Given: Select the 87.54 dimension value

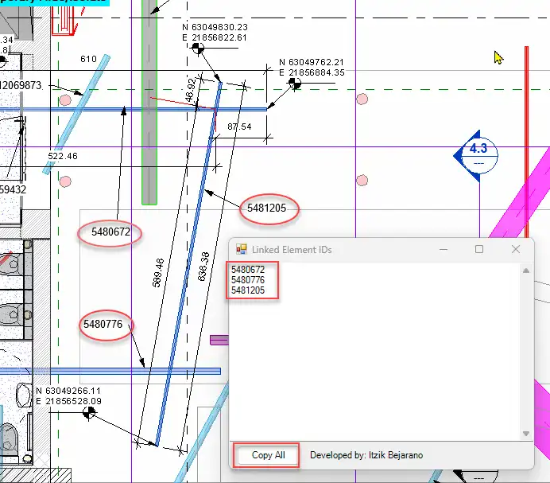Looking at the screenshot, I should 238,127.
